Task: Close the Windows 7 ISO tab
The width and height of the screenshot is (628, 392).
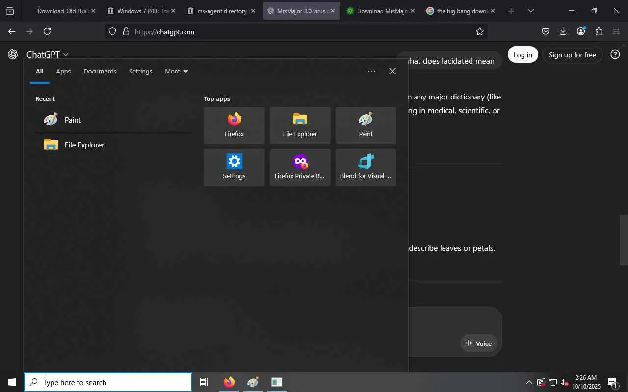Action: tap(173, 11)
